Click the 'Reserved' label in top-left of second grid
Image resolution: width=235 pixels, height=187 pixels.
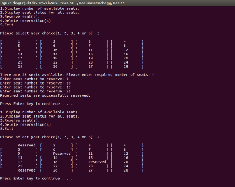[26, 145]
